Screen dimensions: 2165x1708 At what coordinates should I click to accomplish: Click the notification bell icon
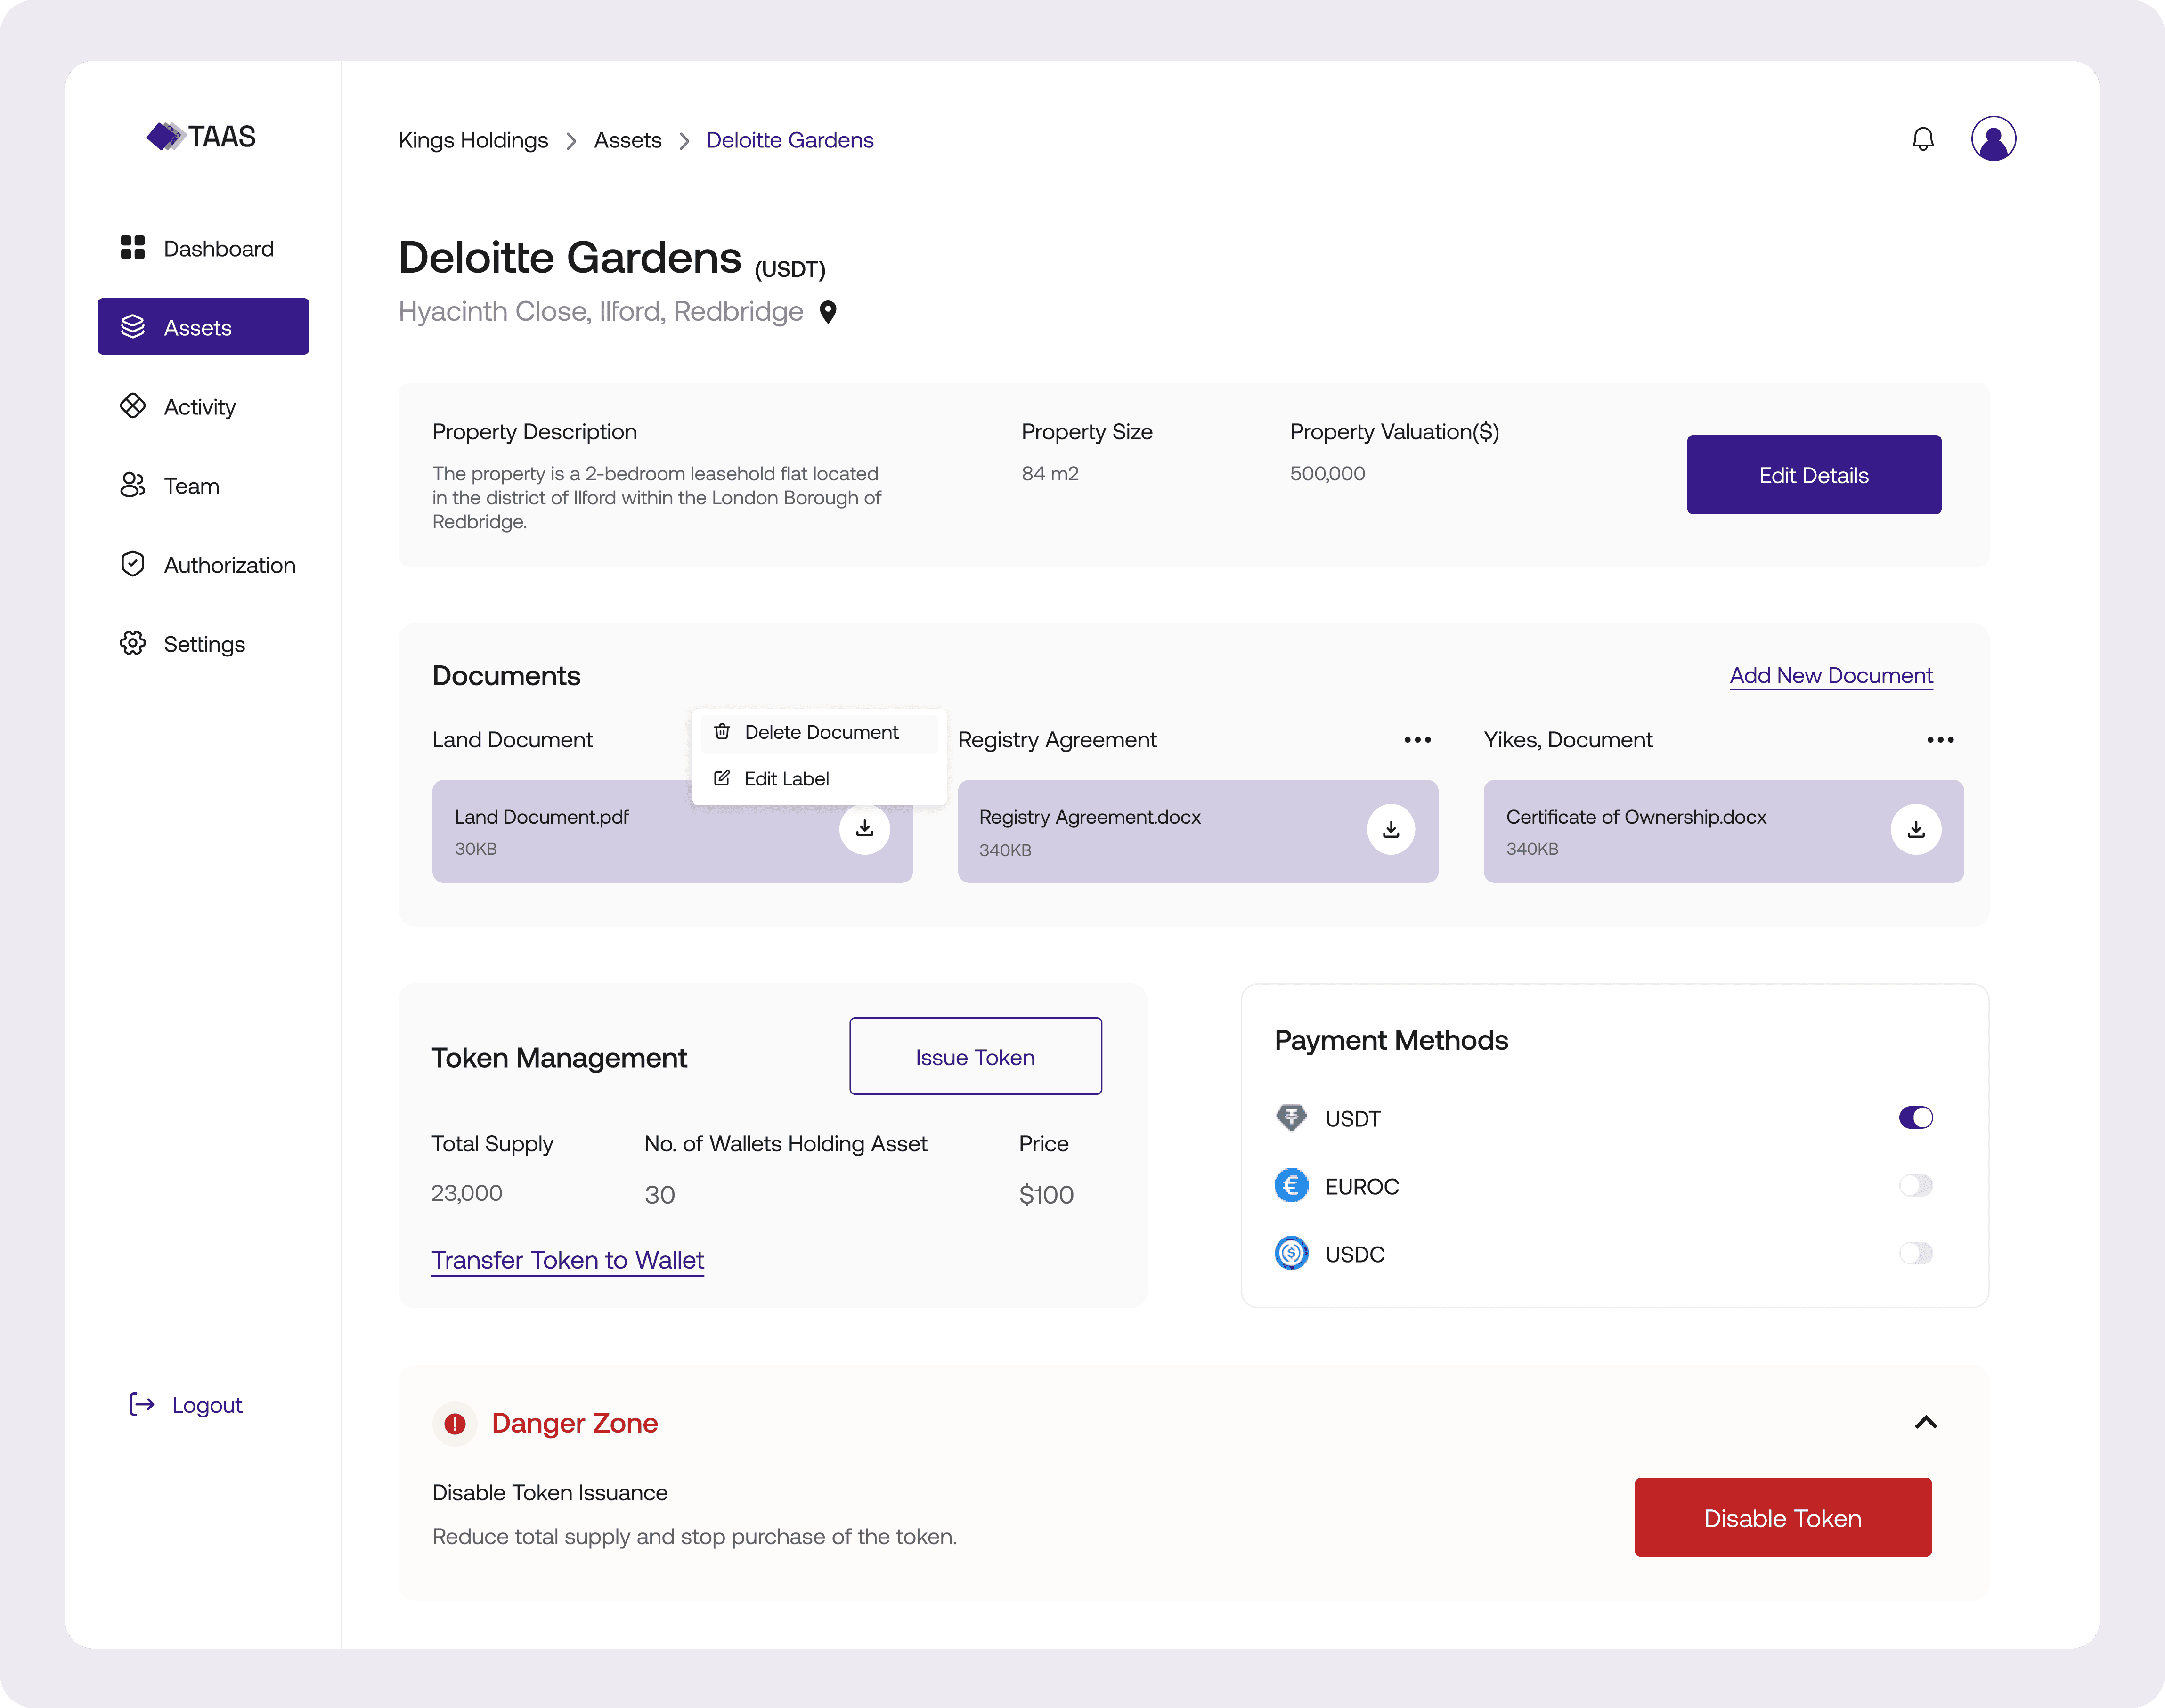(x=1922, y=139)
